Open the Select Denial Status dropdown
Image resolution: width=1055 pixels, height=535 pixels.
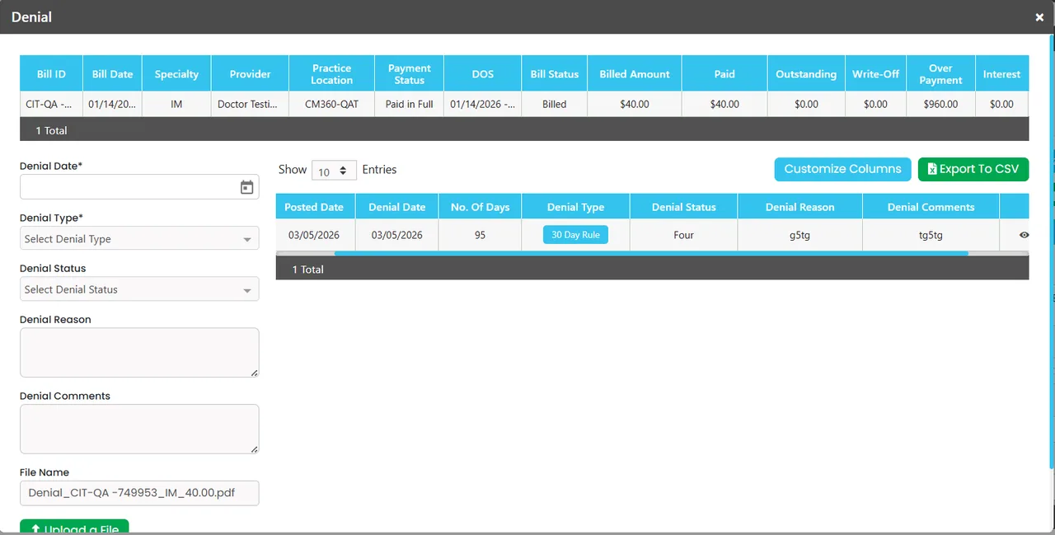[139, 289]
